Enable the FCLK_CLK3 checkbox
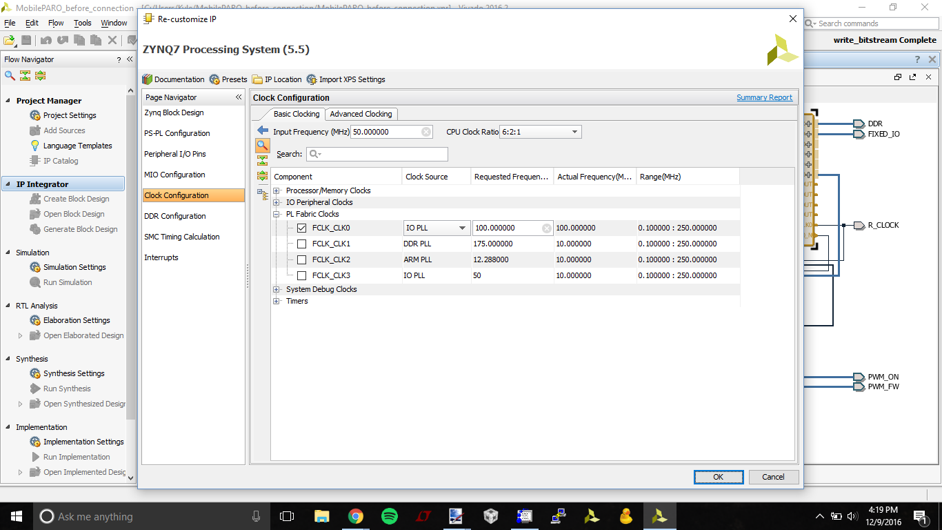 [x=301, y=275]
